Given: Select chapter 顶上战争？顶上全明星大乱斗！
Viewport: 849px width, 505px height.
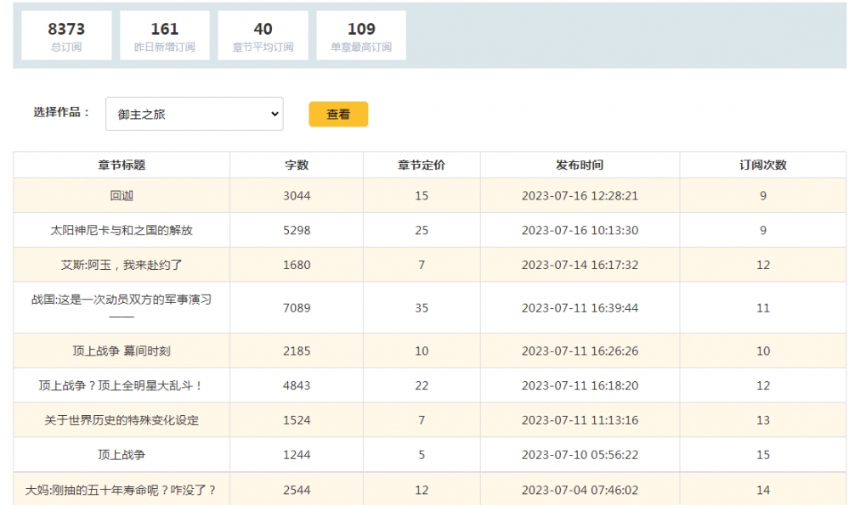Looking at the screenshot, I should tap(122, 386).
